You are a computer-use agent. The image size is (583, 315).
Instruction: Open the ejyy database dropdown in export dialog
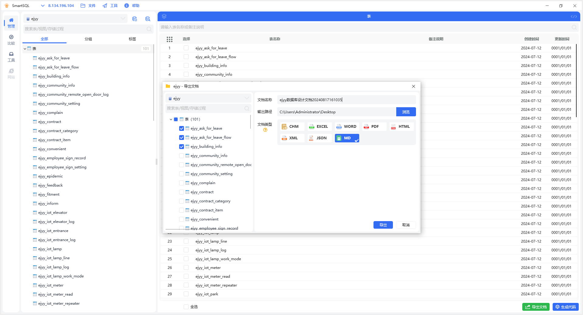[x=208, y=98]
